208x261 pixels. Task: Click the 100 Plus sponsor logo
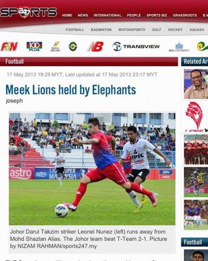[x=34, y=46]
